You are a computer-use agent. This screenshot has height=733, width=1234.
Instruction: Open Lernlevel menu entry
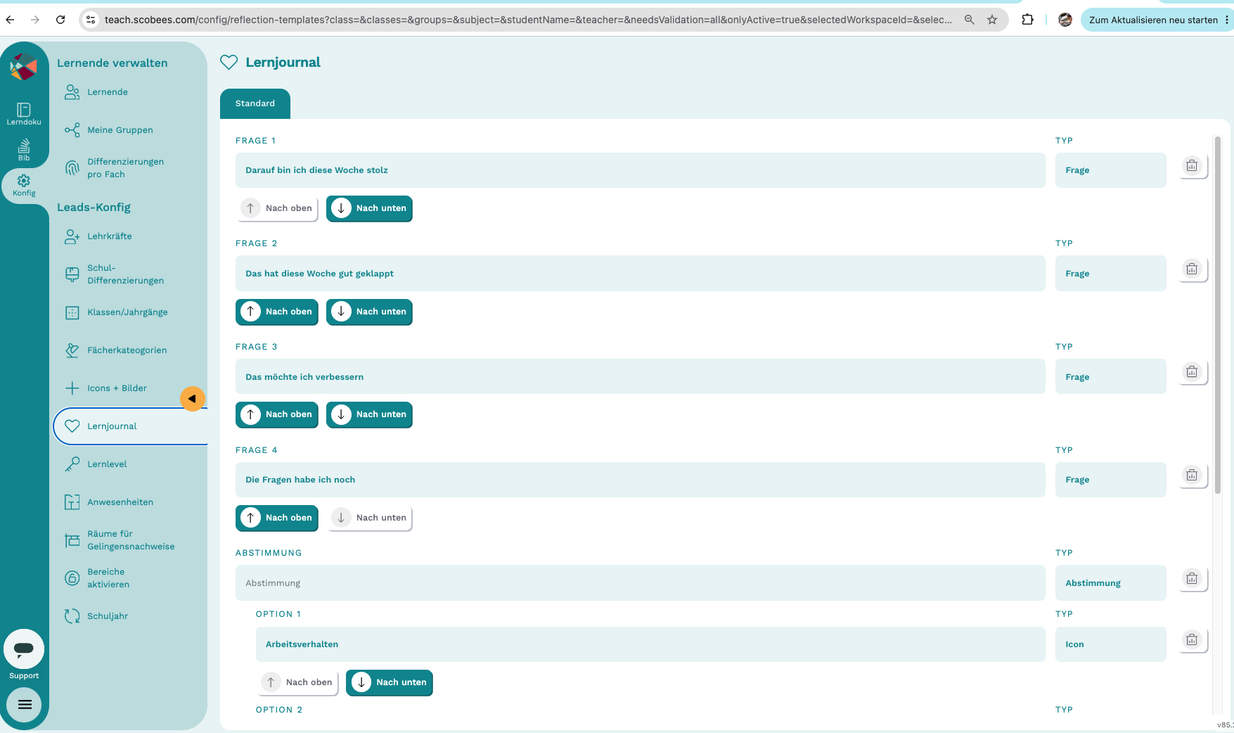(x=107, y=464)
